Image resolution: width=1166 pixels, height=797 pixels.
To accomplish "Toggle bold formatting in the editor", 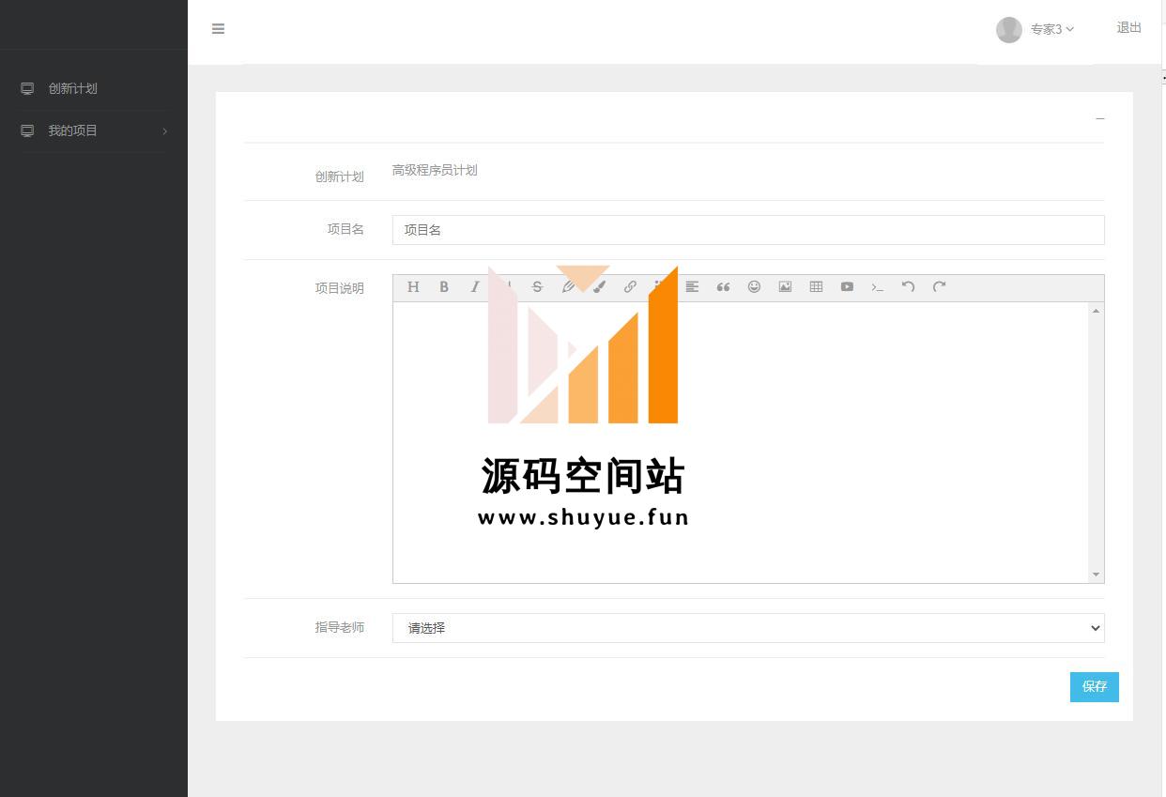I will coord(444,287).
